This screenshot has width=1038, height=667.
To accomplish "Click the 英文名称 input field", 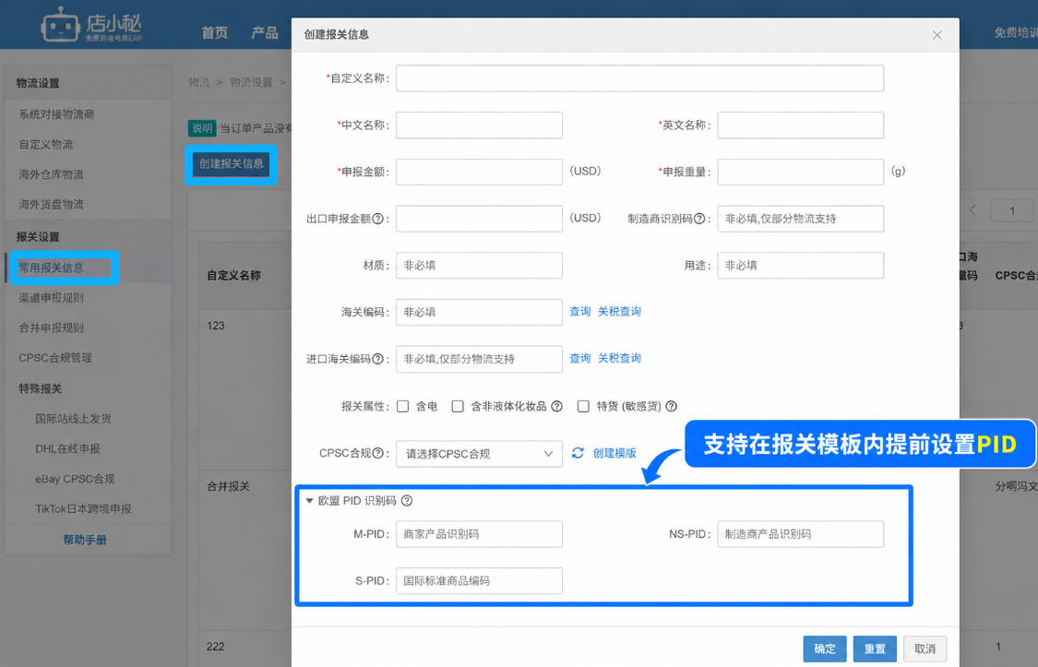I will click(800, 125).
